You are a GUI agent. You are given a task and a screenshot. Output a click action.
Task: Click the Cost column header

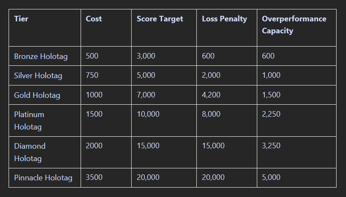tap(94, 19)
